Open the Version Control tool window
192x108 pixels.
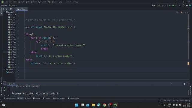[x=10, y=98]
